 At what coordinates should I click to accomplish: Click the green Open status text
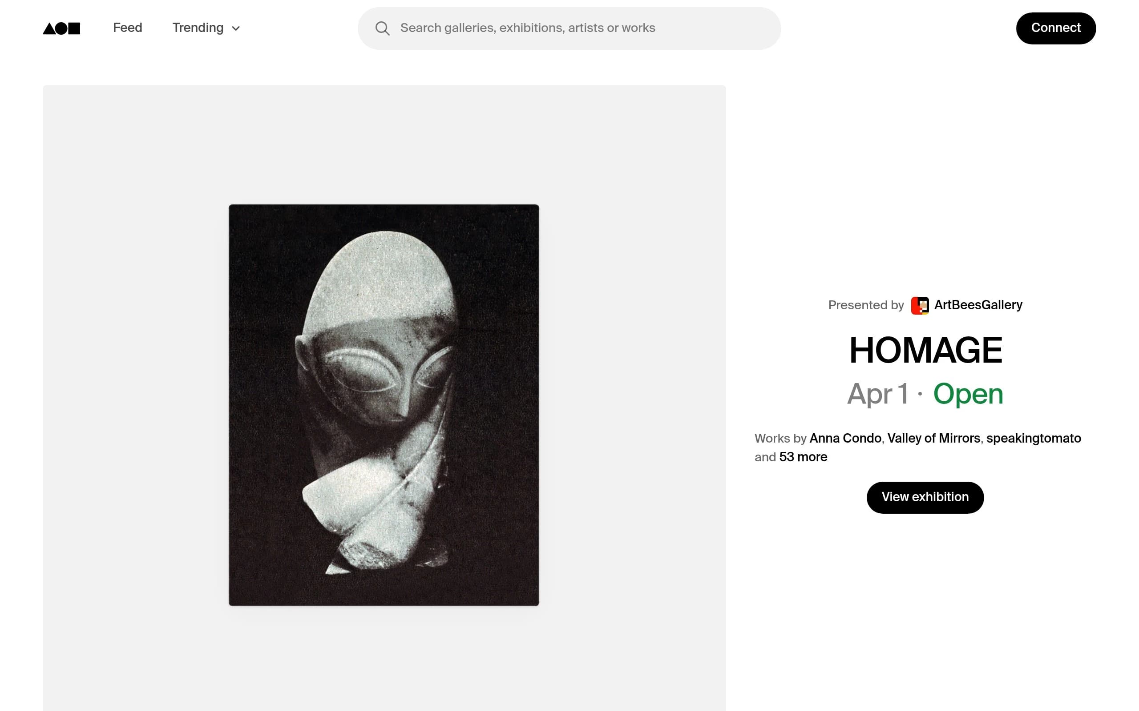(968, 394)
